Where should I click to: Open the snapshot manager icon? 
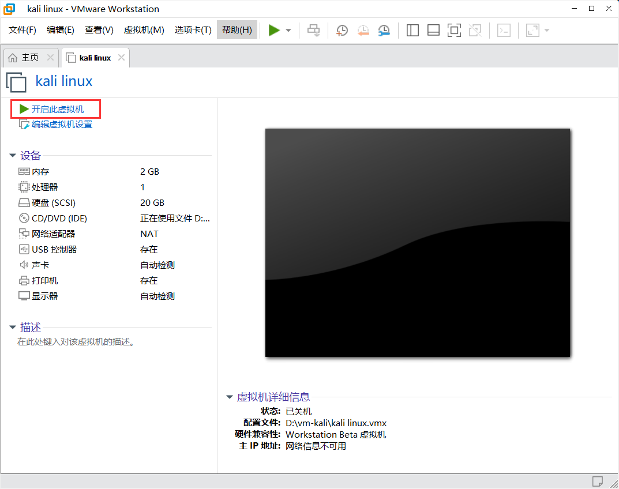pos(384,31)
